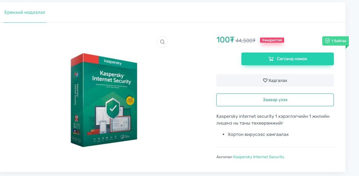This screenshot has width=359, height=176.
Task: Click the Хортон вирусээс хамгаалах bullet point
Action: click(x=258, y=134)
